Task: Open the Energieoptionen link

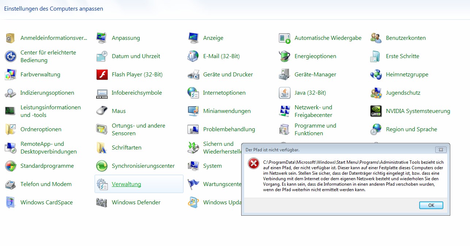Action: pos(315,56)
